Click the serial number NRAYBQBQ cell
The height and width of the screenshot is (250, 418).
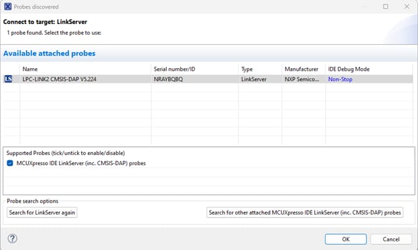click(168, 80)
